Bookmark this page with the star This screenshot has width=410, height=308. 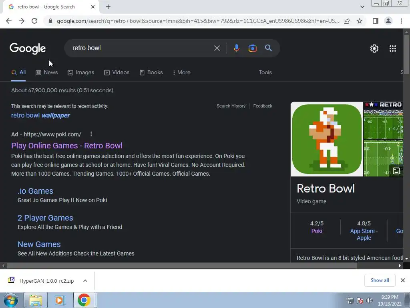(x=360, y=21)
